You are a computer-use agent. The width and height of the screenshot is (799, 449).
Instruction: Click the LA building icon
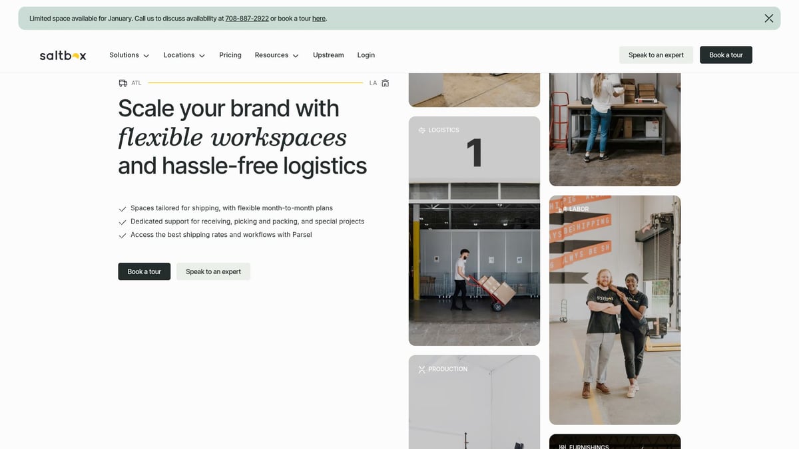[x=385, y=82]
